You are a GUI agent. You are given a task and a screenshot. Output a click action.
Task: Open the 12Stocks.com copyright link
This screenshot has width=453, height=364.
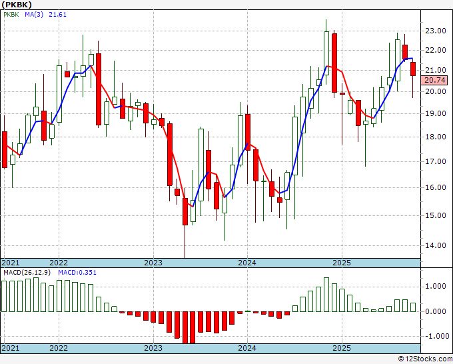pos(425,359)
